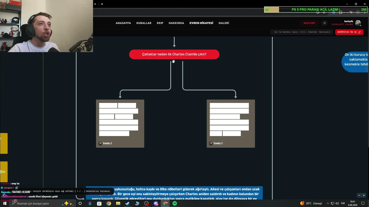Click the blue 'On iki kurucu' node
Screen dimensions: 369x207
[x=355, y=62]
